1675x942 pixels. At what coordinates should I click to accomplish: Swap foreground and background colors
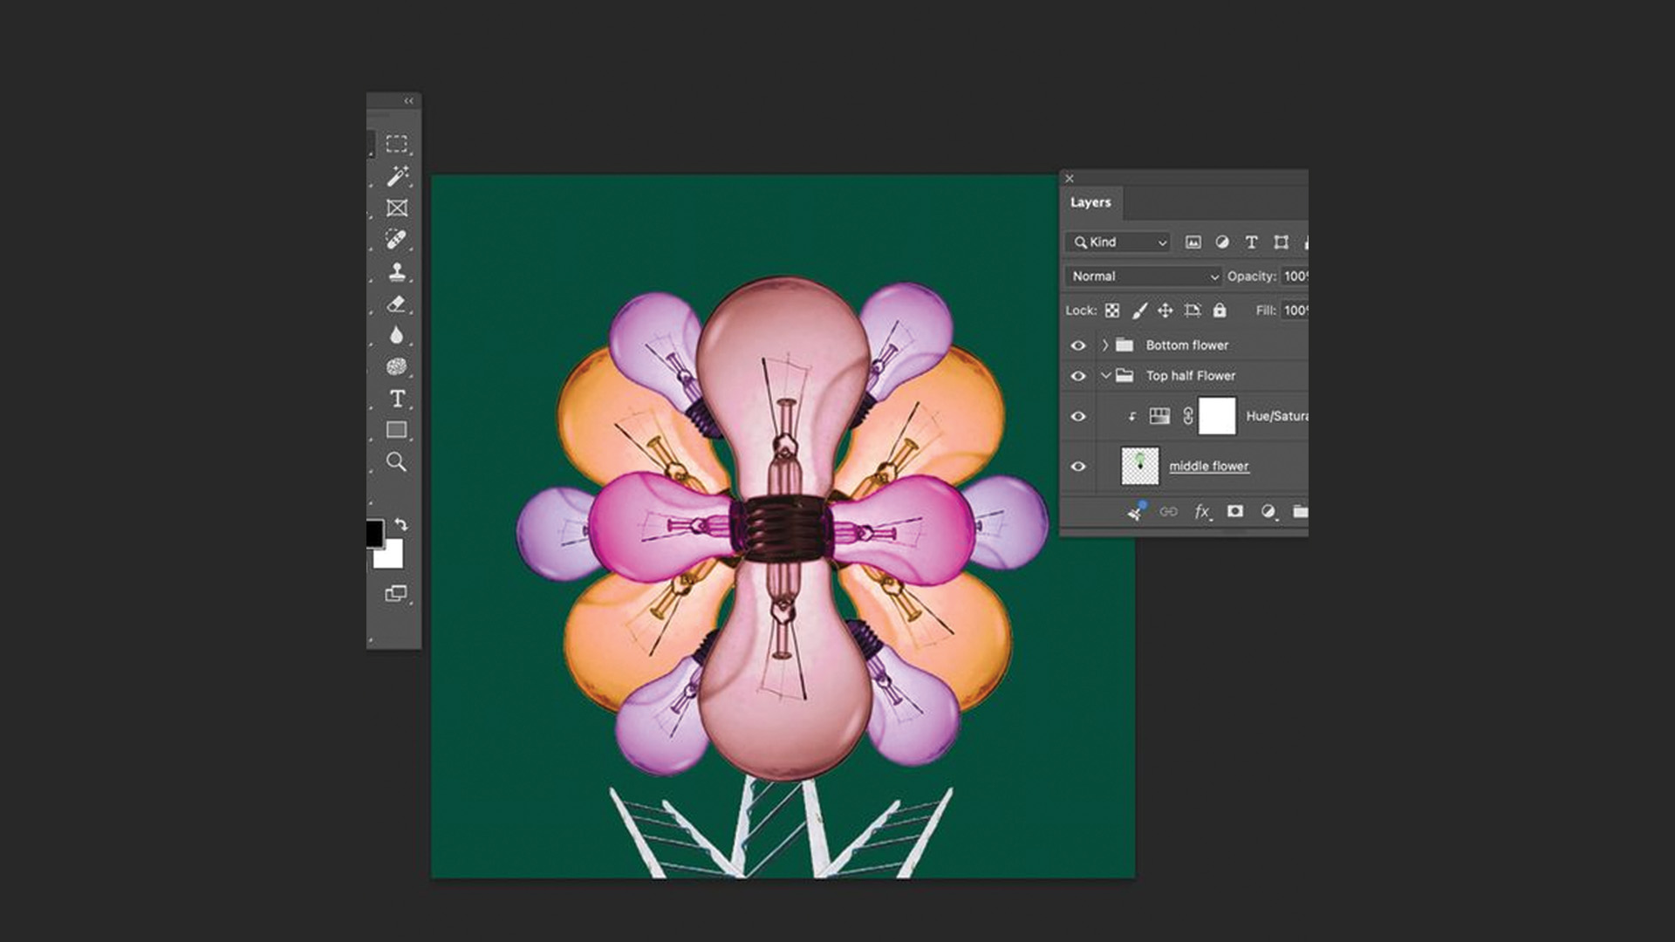tap(401, 525)
